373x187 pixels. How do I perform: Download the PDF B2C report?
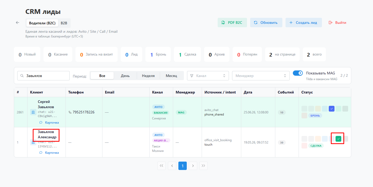click(x=232, y=23)
